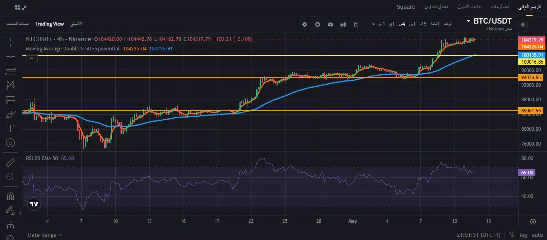Image resolution: width=547 pixels, height=240 pixels.
Task: Switch to the المعلومات tab
Action: point(499,7)
